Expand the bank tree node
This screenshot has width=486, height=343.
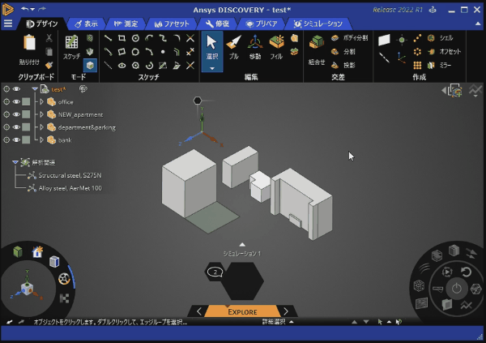(41, 140)
